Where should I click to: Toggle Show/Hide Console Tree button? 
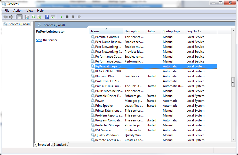point(19,17)
